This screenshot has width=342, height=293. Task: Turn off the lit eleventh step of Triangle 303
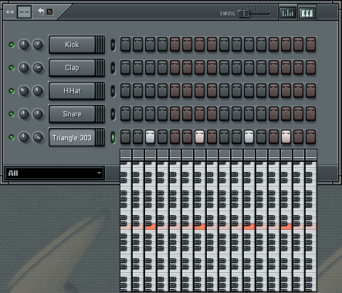pos(249,137)
